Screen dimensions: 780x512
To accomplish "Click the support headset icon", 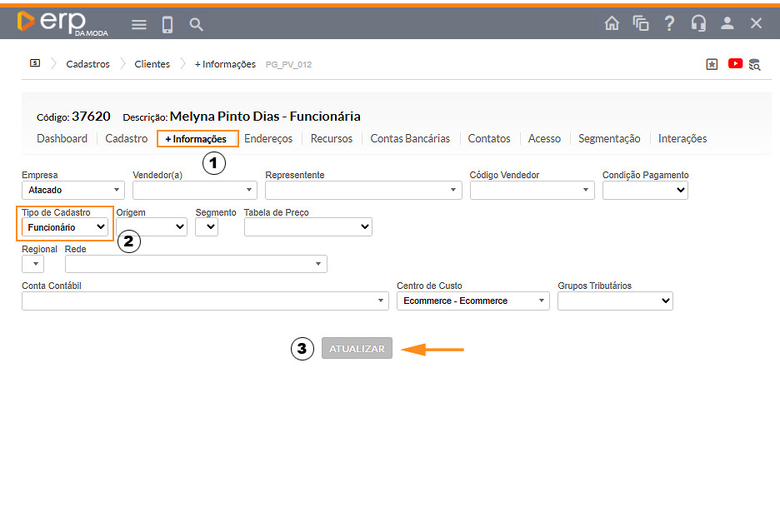I will [x=698, y=23].
